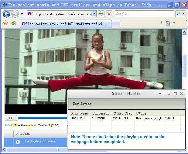
Task: Open the Stream Hunter menu dropdown triangle
Action: [160, 94]
